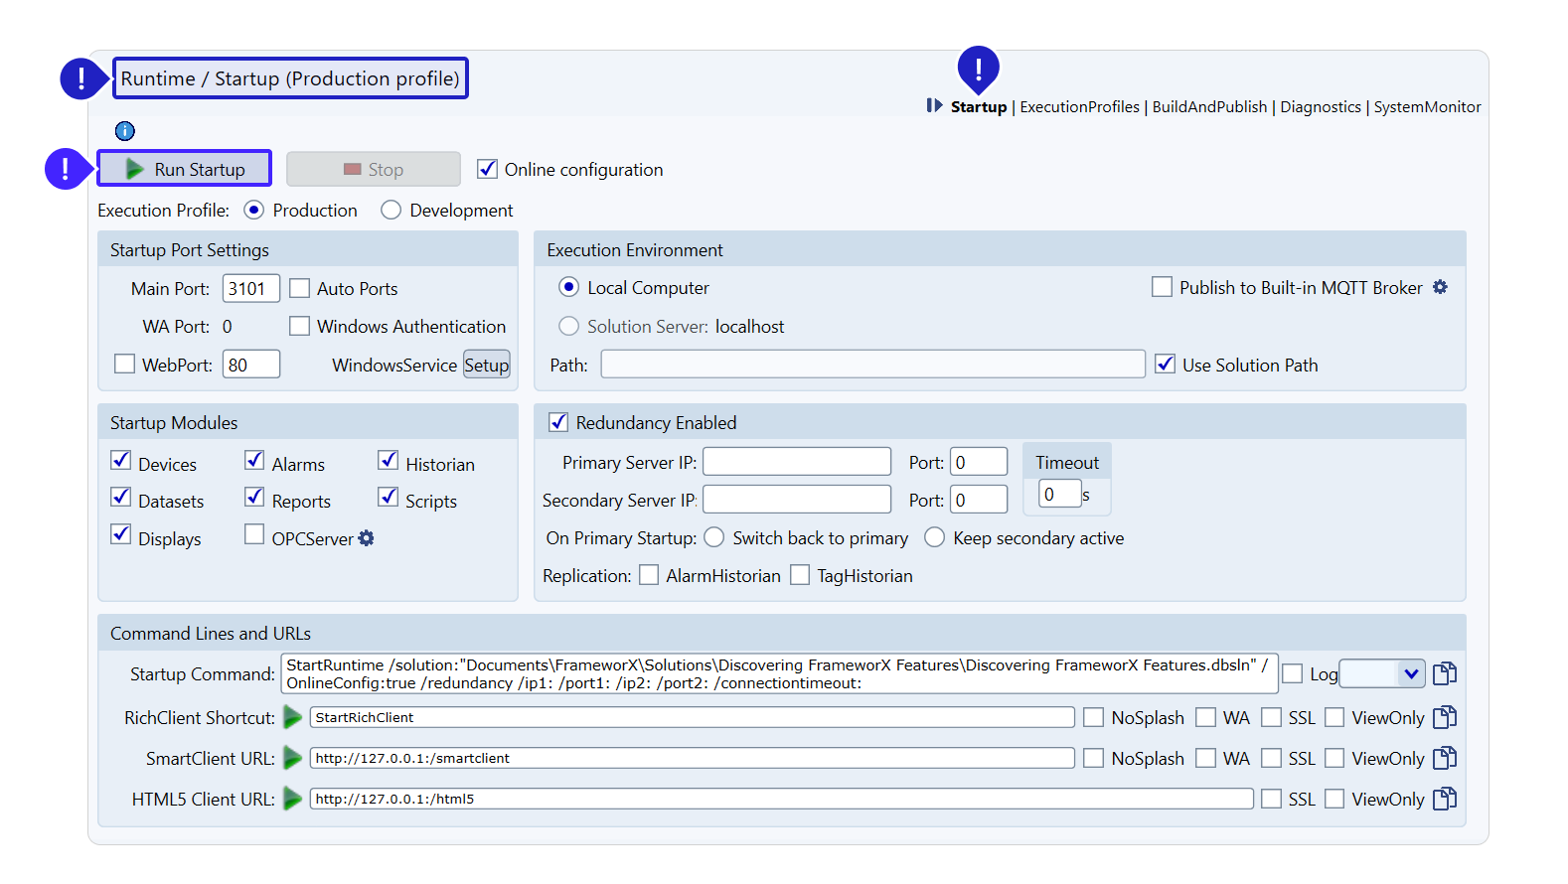Click the HTML5 Client URL text field
Viewport: 1568px width, 884px height.
coord(781,799)
